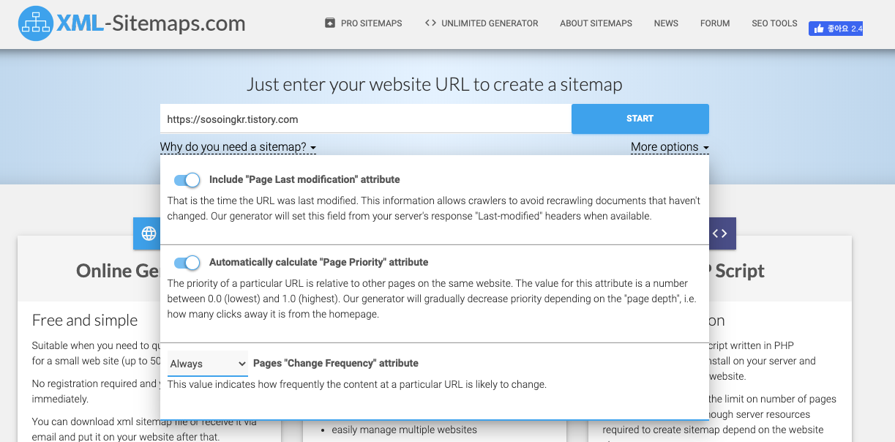
Task: Click the 'Free and simple' heading
Action: pyautogui.click(x=85, y=320)
